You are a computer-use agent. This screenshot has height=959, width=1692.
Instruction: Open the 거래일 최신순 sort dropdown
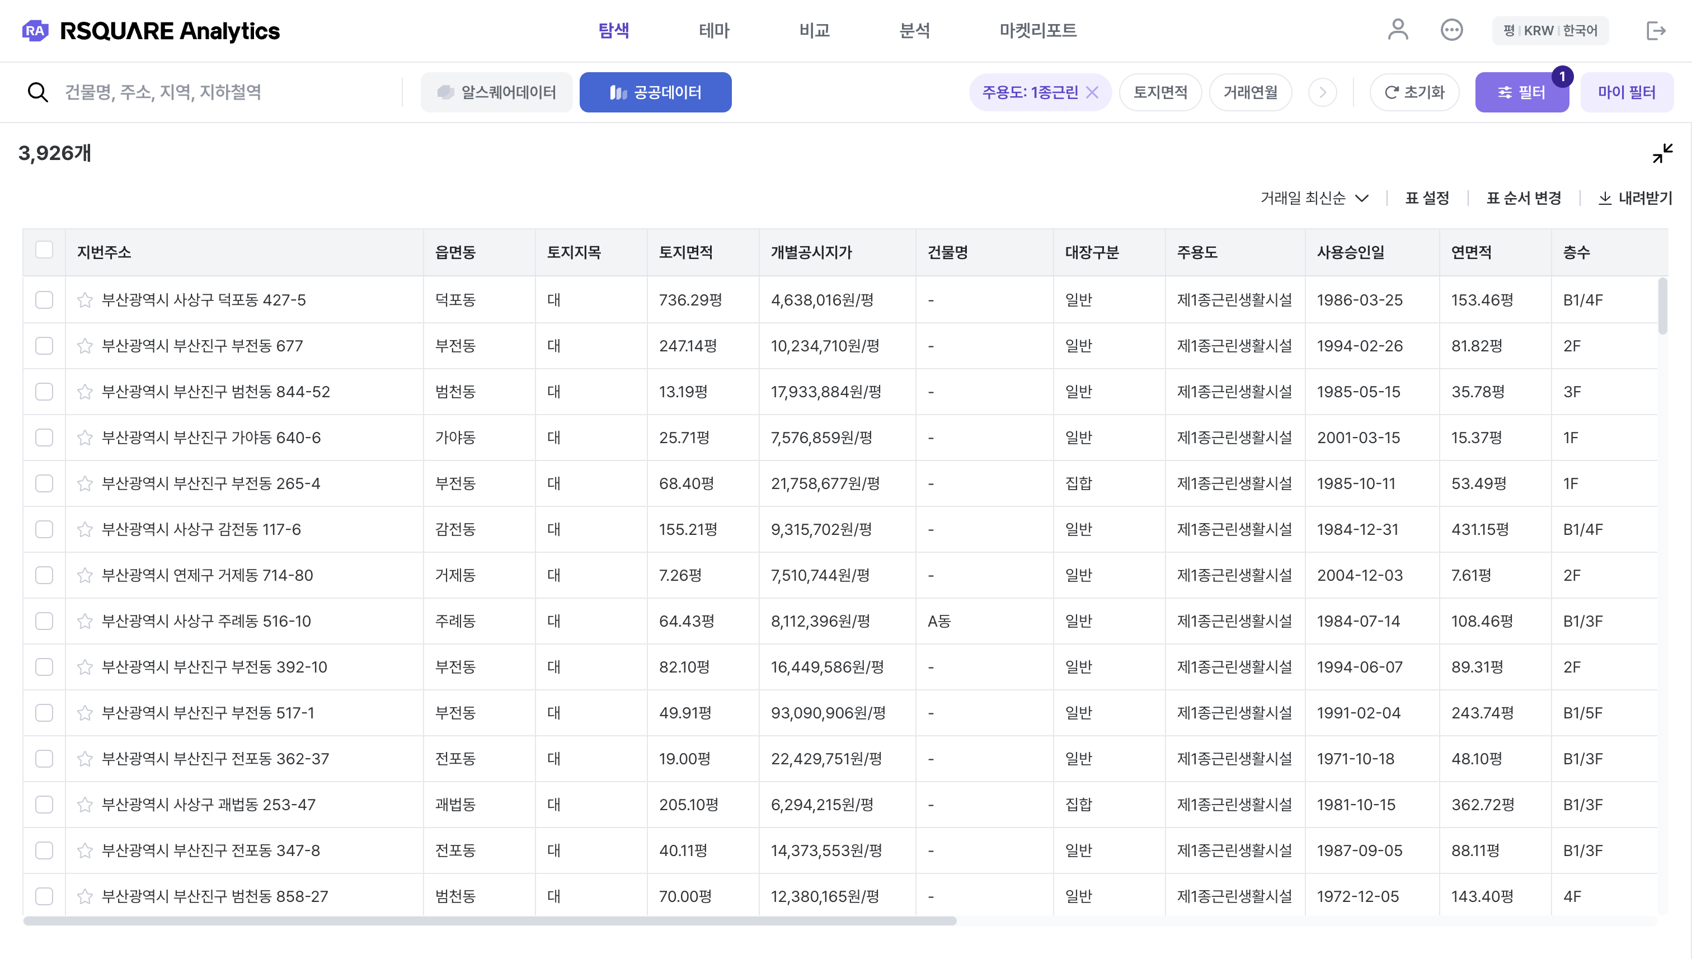click(1314, 198)
